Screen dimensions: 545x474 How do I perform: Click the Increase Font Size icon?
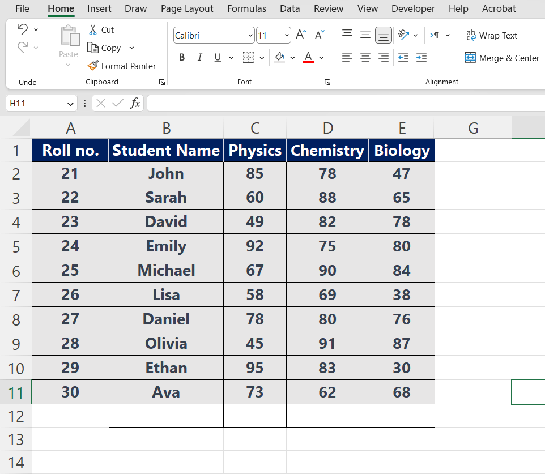click(x=300, y=35)
